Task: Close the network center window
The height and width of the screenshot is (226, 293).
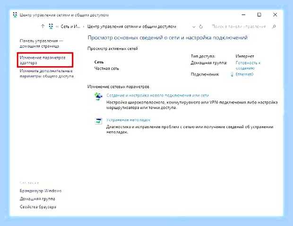Action: (x=275, y=15)
